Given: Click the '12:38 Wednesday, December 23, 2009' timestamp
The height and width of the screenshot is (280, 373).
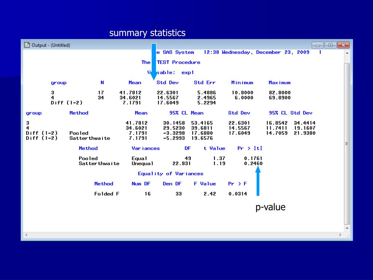Looking at the screenshot, I should 256,52.
